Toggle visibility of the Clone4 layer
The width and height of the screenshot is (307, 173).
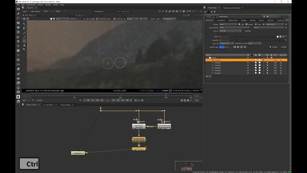pos(248,65)
